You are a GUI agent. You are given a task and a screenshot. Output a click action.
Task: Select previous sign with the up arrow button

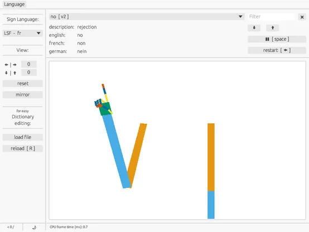click(273, 28)
